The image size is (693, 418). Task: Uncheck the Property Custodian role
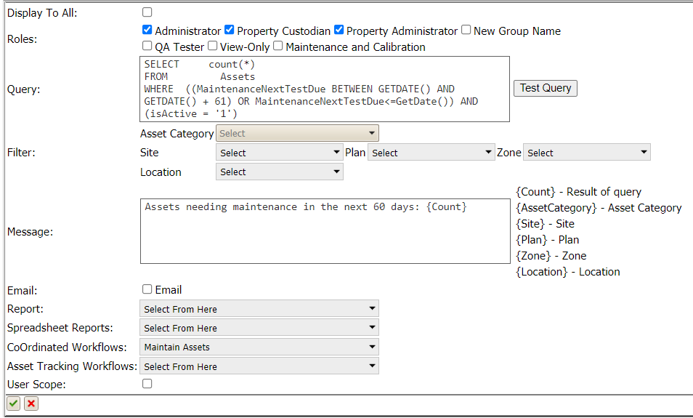(x=229, y=30)
